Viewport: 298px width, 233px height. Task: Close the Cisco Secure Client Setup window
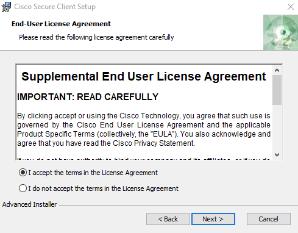(291, 7)
